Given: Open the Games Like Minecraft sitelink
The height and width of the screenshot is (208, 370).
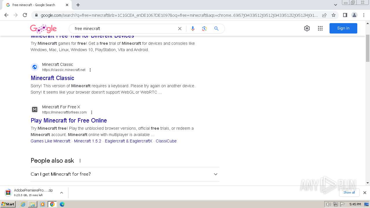Looking at the screenshot, I should click(50, 141).
